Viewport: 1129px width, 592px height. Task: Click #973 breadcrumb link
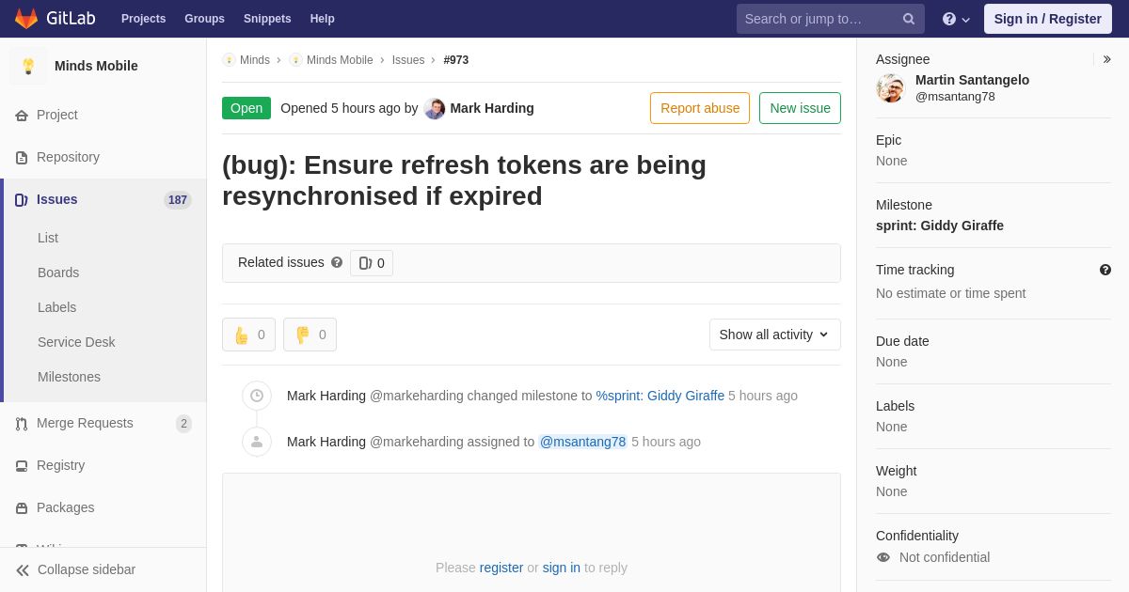(x=456, y=60)
